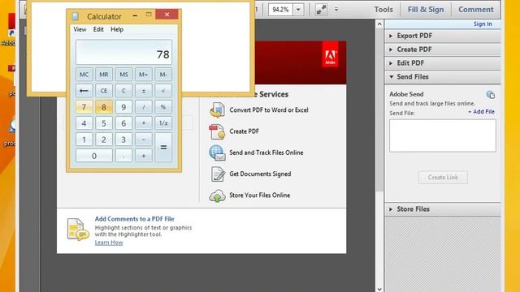This screenshot has height=292, width=520.
Task: Click the MC memory clear key
Action: [84, 75]
